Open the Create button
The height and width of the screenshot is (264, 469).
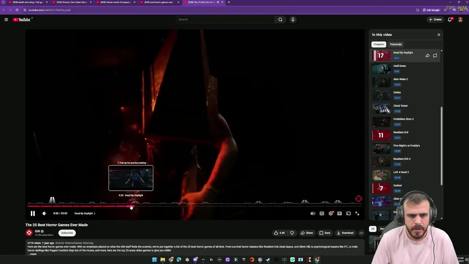(435, 19)
